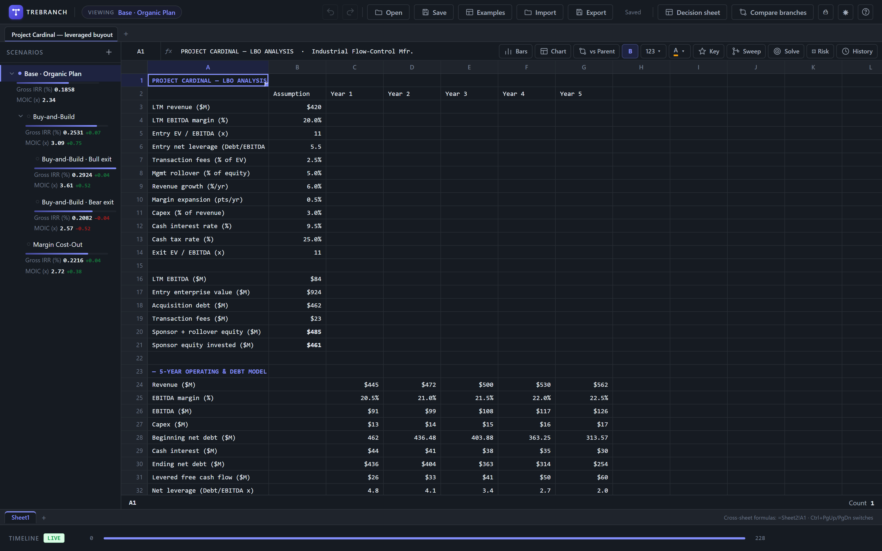Select the Entry enterprise value $924 cell
882x551 pixels.
click(297, 292)
